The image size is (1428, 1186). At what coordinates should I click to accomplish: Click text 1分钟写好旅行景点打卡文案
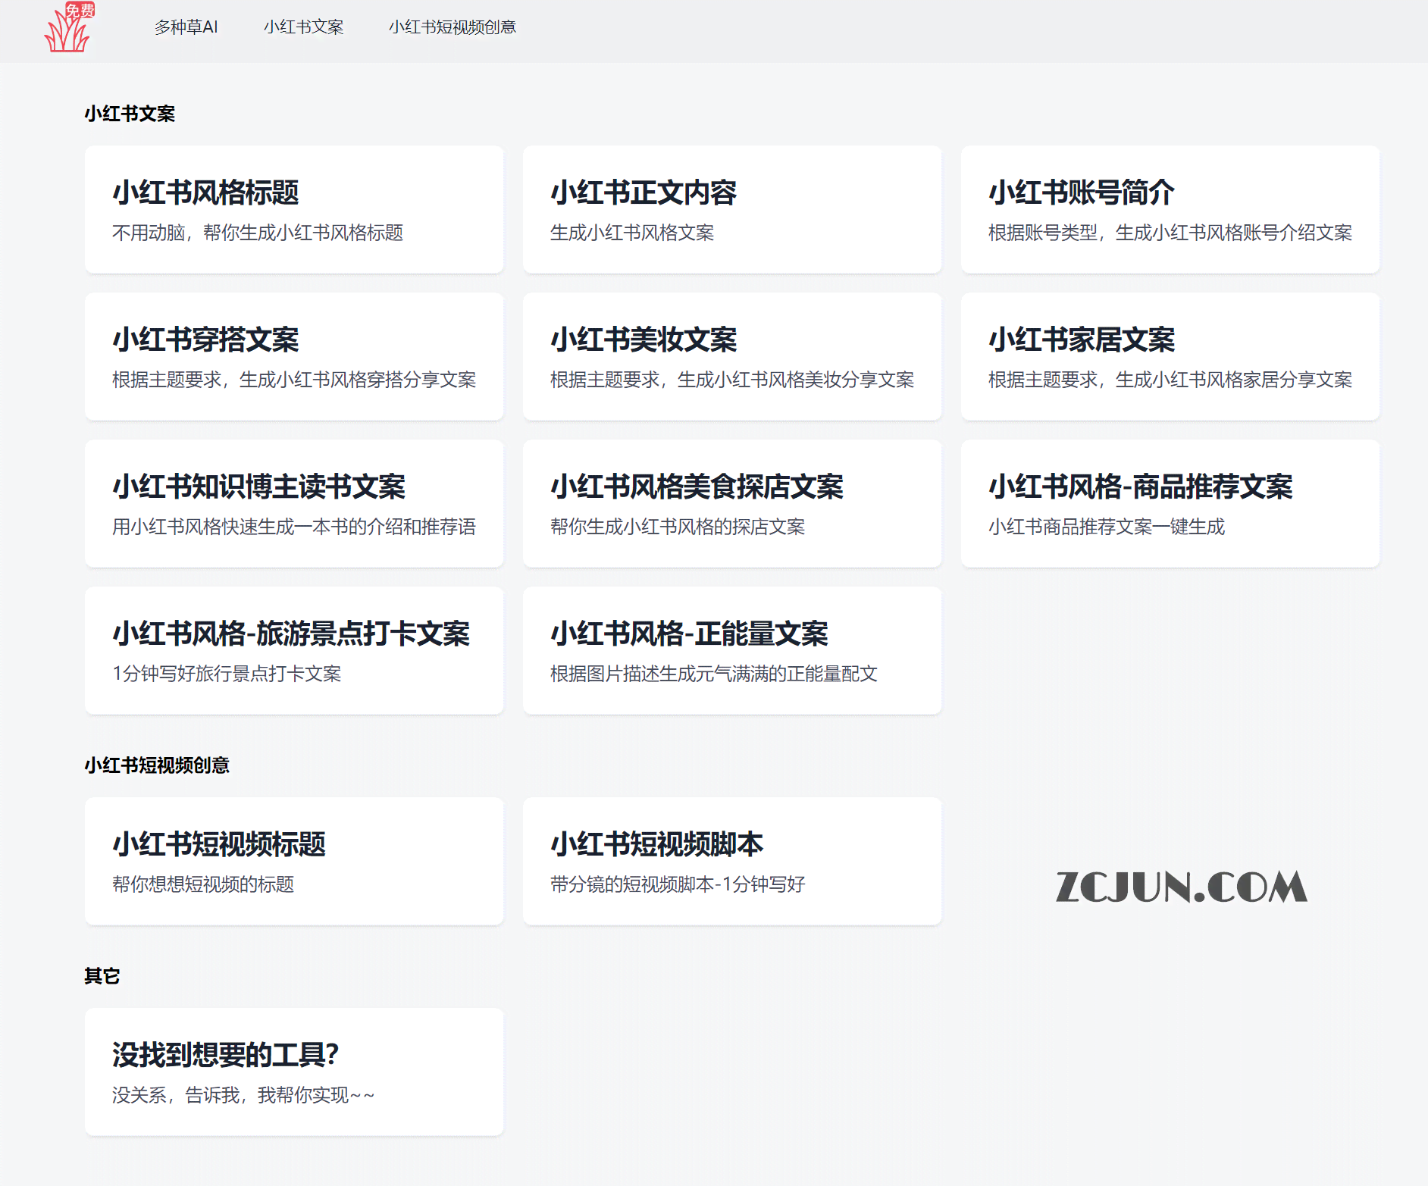coord(227,674)
